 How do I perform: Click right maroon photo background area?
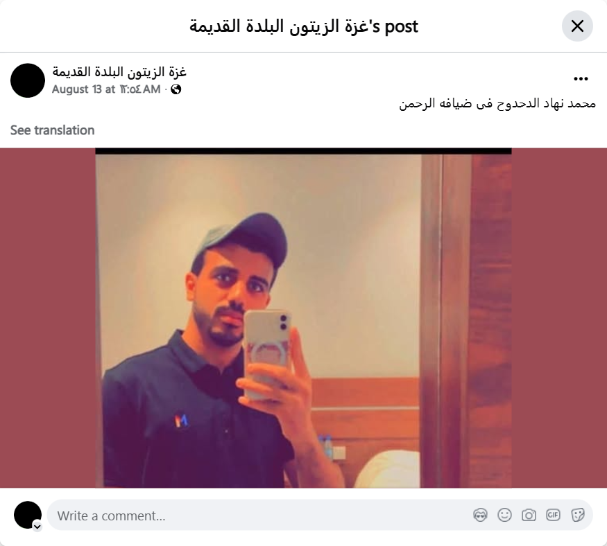coord(559,318)
